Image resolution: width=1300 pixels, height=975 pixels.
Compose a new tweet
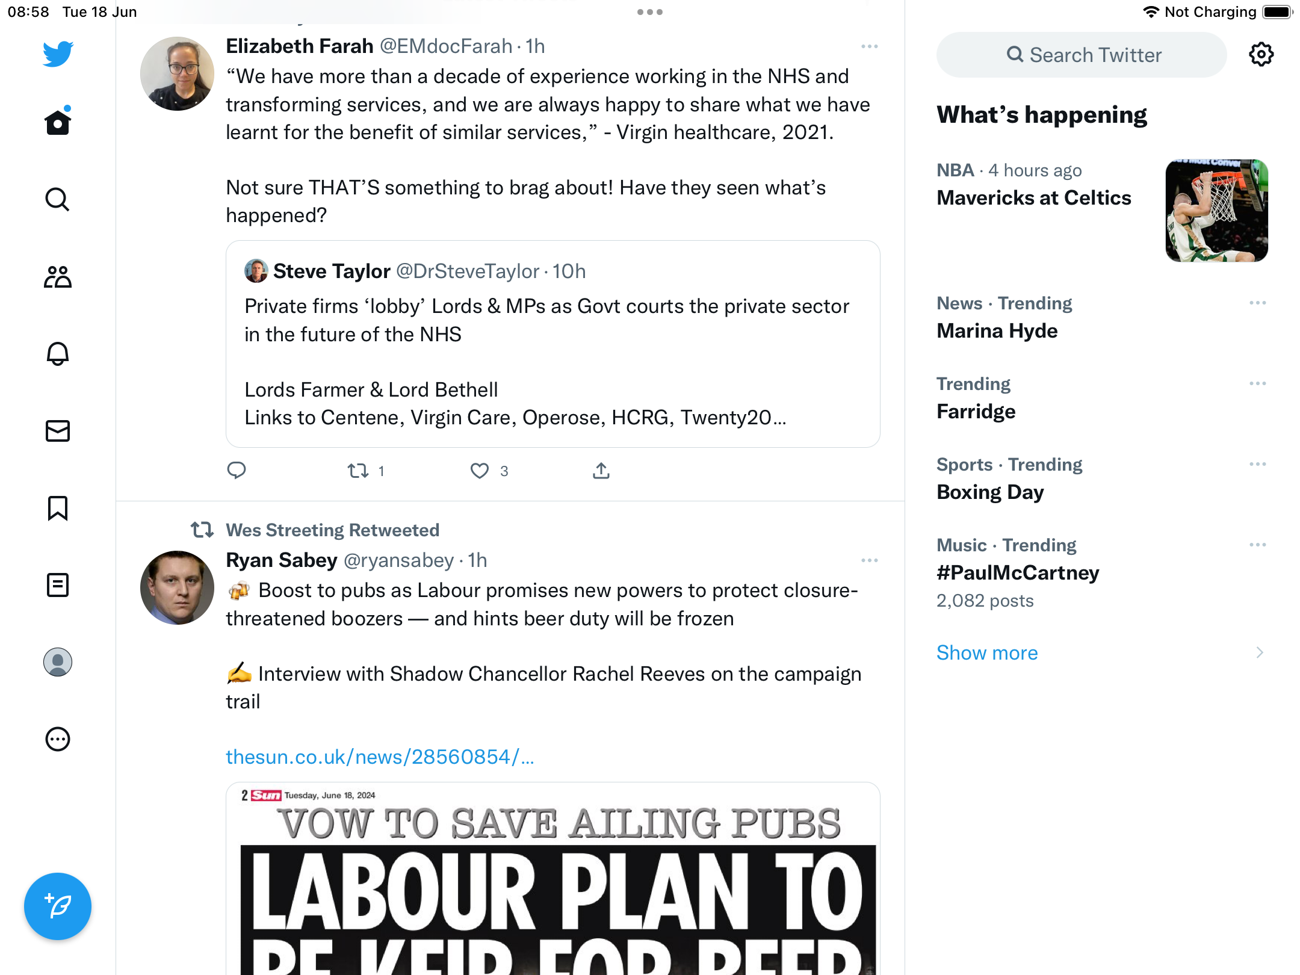pyautogui.click(x=58, y=906)
